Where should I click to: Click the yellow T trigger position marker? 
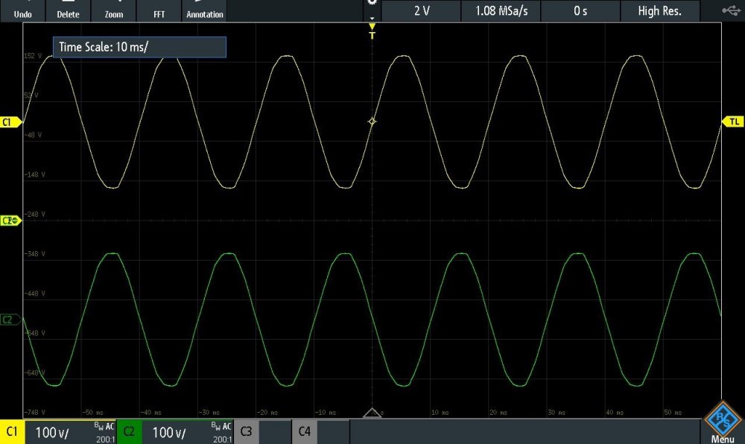[x=372, y=33]
